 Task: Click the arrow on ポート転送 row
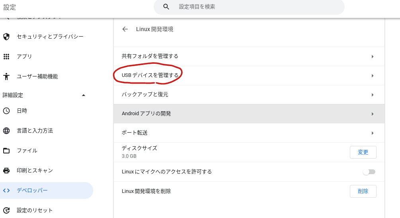click(x=373, y=133)
